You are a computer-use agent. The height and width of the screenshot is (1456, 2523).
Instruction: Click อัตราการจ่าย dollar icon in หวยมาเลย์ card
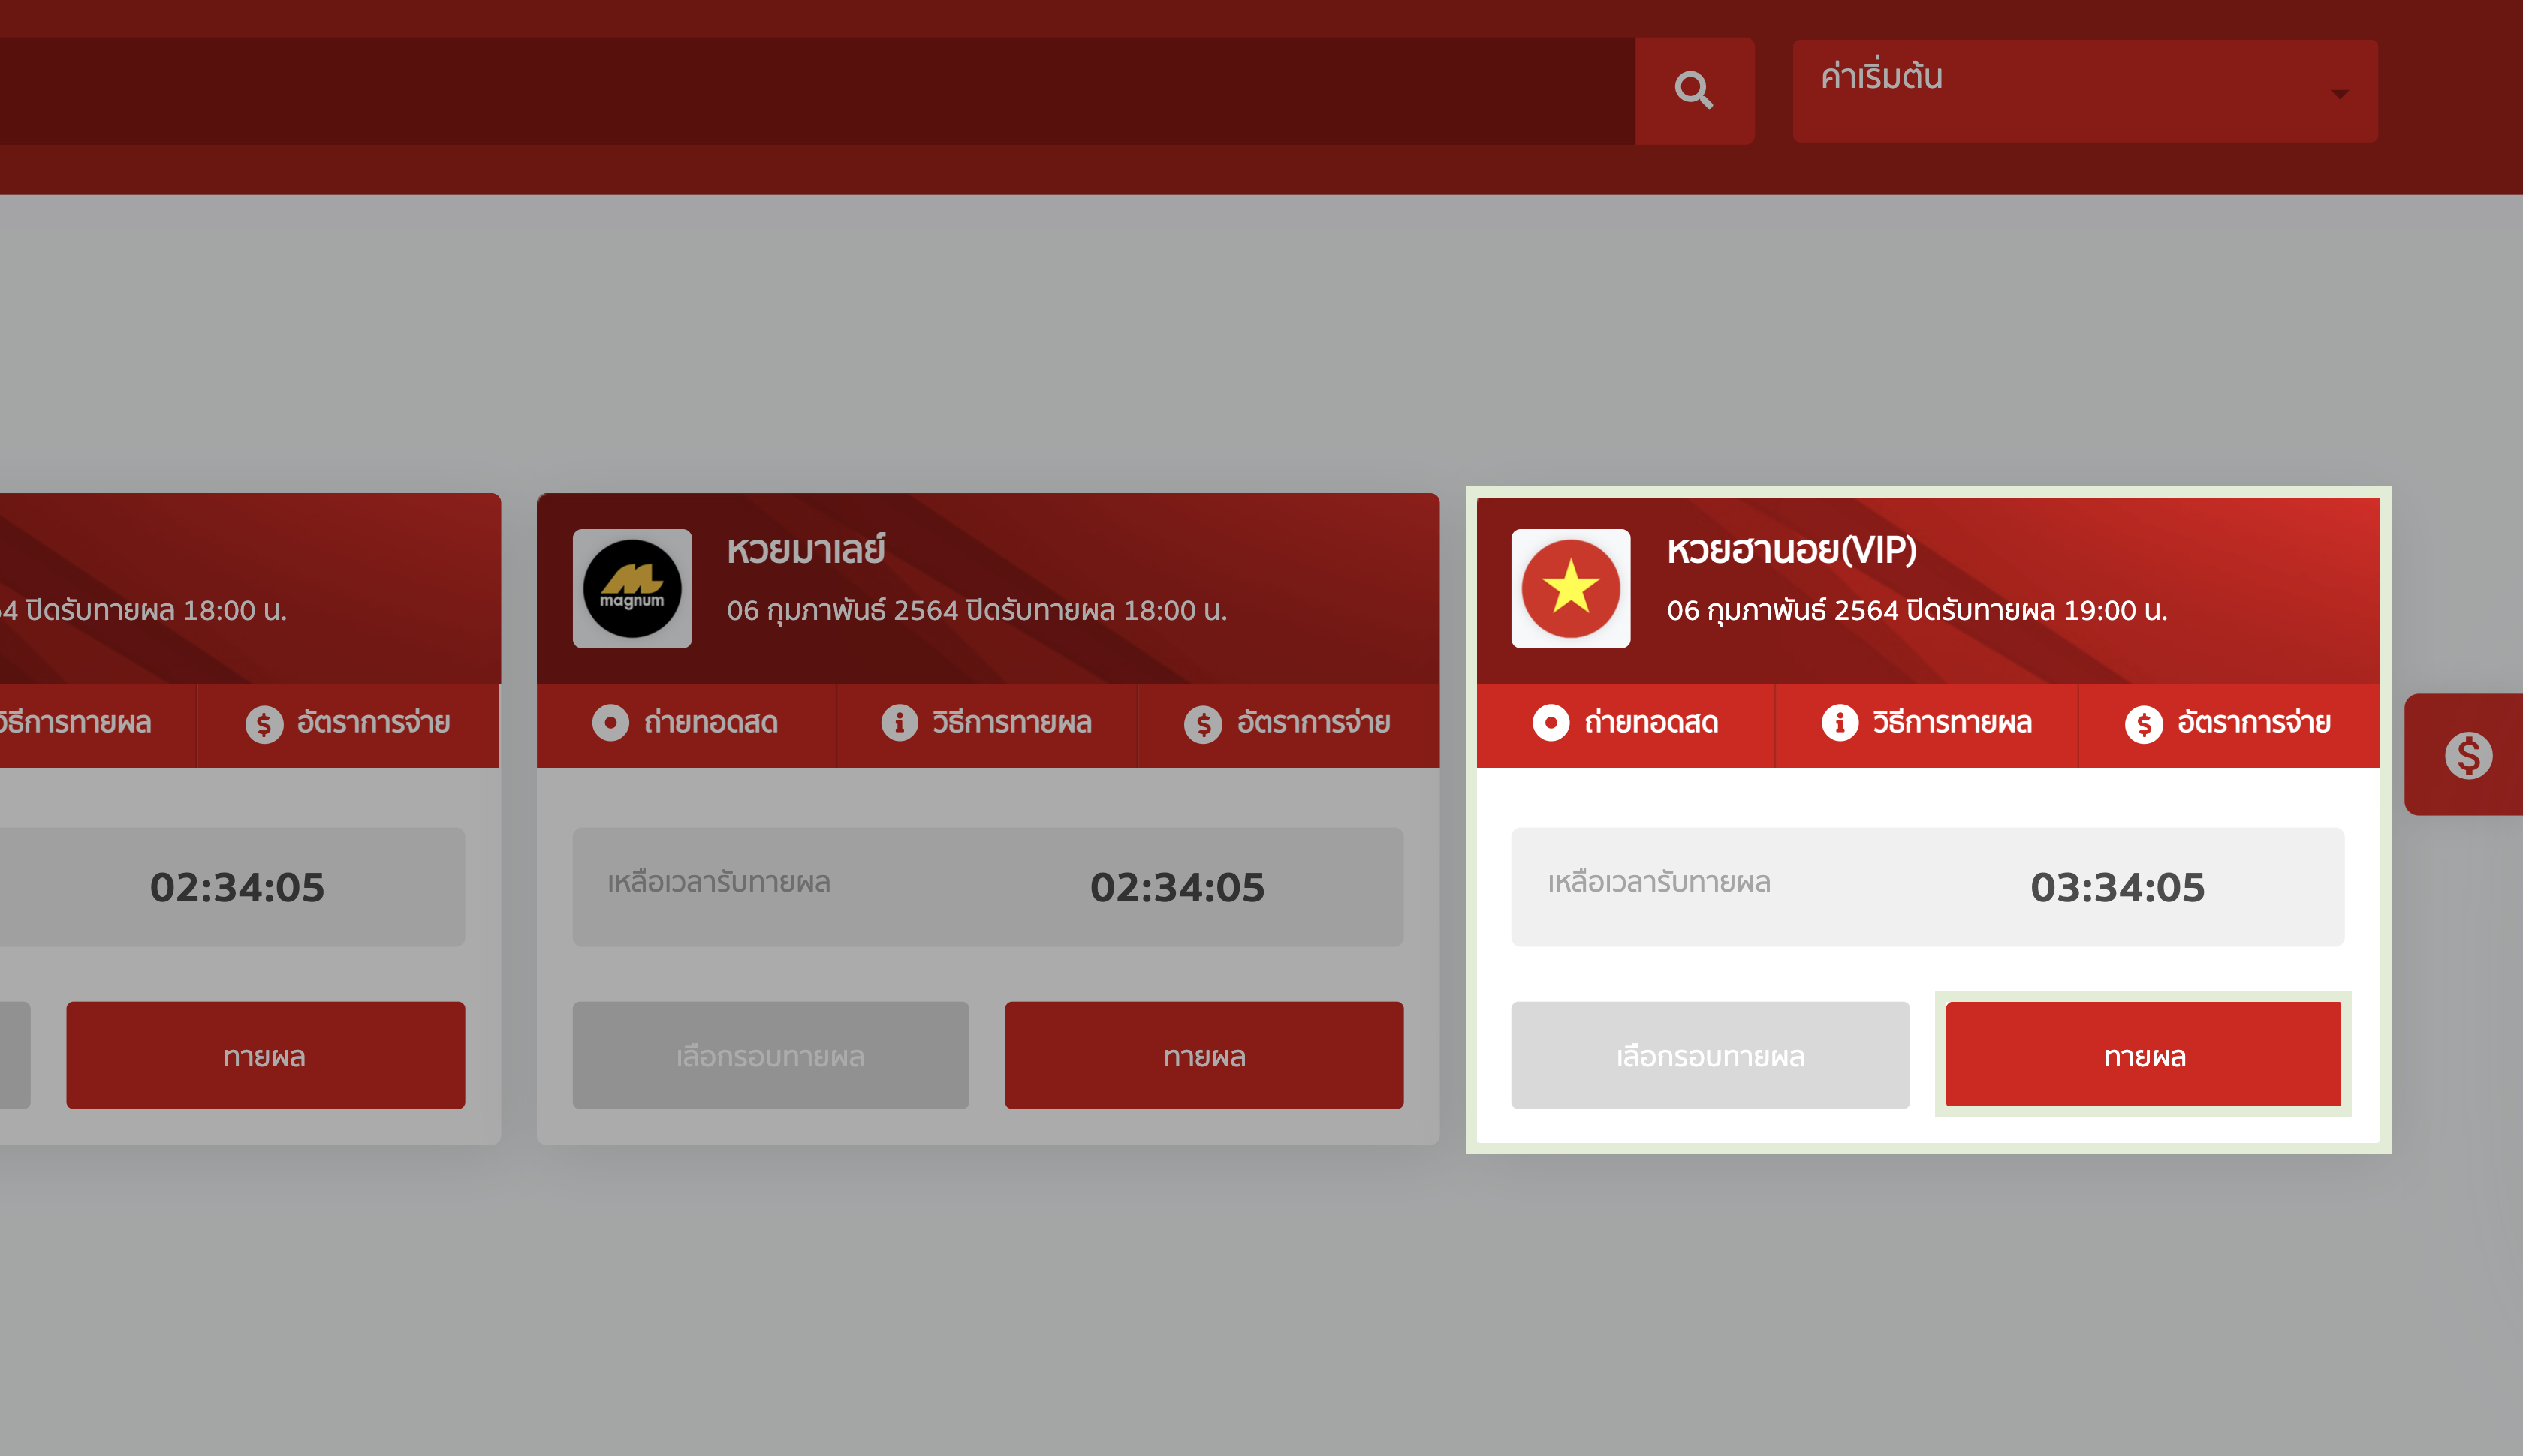[1204, 724]
